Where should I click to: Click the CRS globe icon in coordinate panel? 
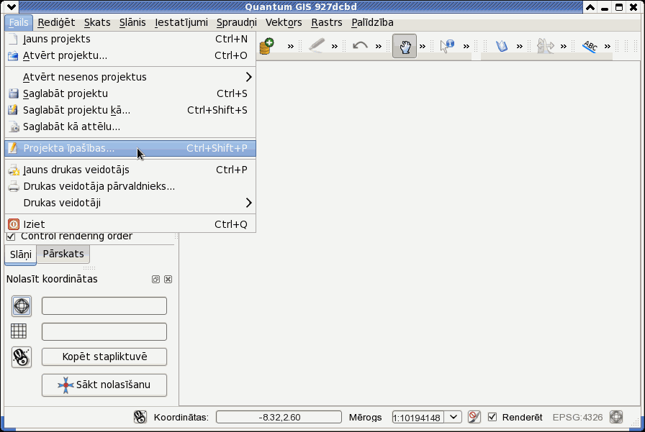click(x=22, y=306)
